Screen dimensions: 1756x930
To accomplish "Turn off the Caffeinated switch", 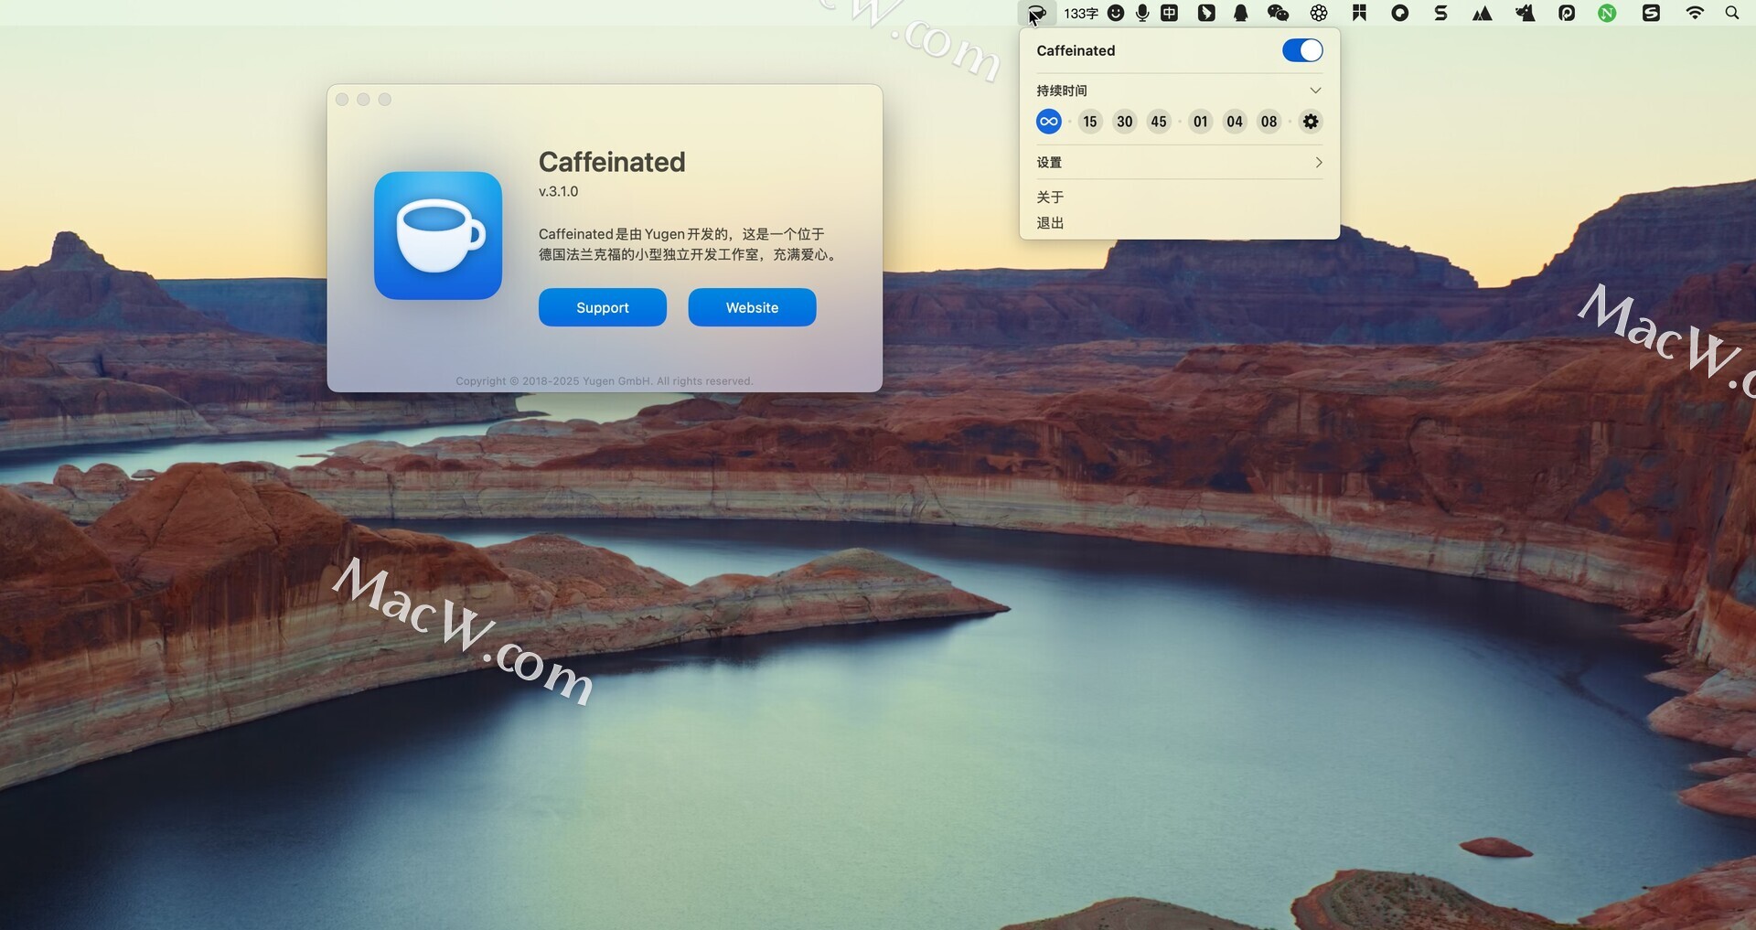I will (x=1301, y=50).
